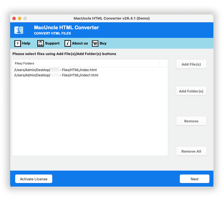Minimize window with the yellow button
The width and height of the screenshot is (223, 201).
pos(20,18)
